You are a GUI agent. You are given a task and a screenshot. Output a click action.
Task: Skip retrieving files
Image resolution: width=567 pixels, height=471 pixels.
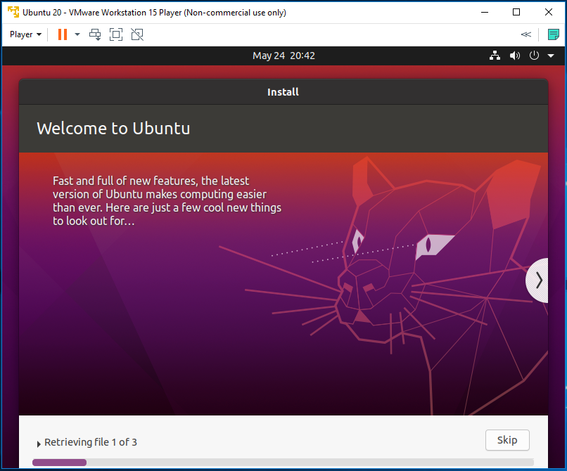point(507,440)
